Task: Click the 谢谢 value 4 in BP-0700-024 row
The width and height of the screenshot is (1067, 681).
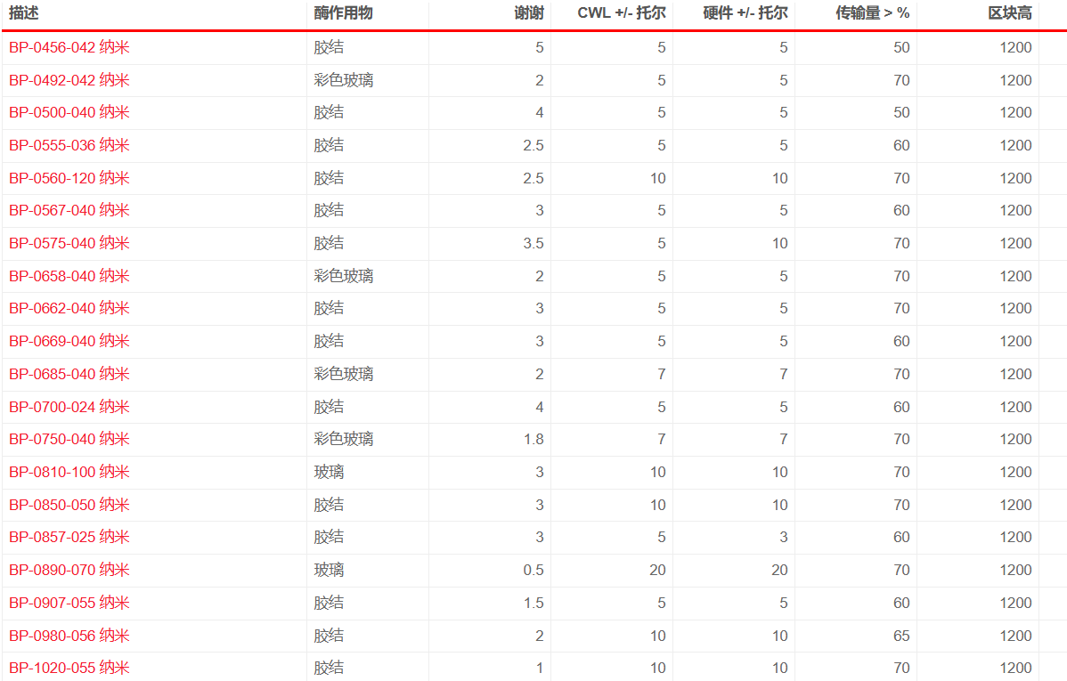Action: (x=540, y=407)
